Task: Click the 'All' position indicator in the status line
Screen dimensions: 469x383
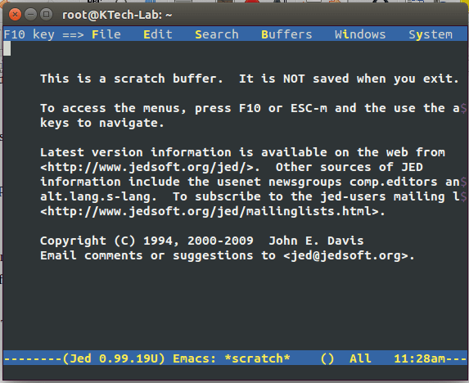Action: [x=360, y=358]
